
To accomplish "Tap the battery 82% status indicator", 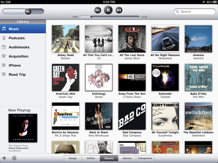I will 212,2.
